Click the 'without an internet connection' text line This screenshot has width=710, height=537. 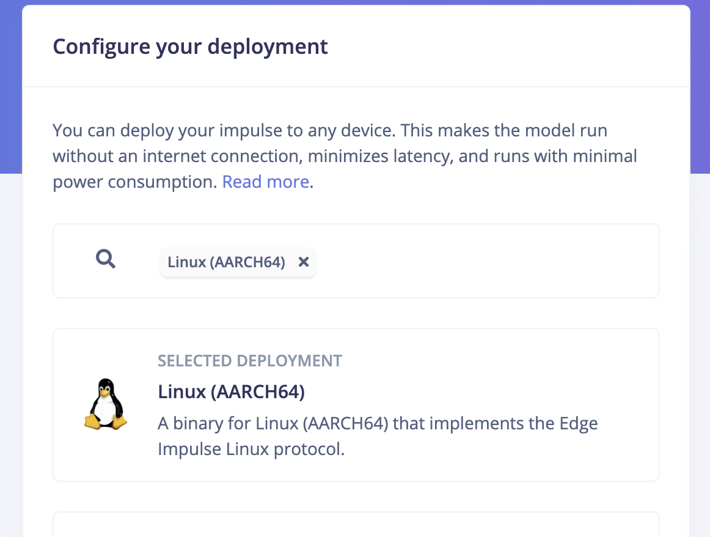[345, 156]
